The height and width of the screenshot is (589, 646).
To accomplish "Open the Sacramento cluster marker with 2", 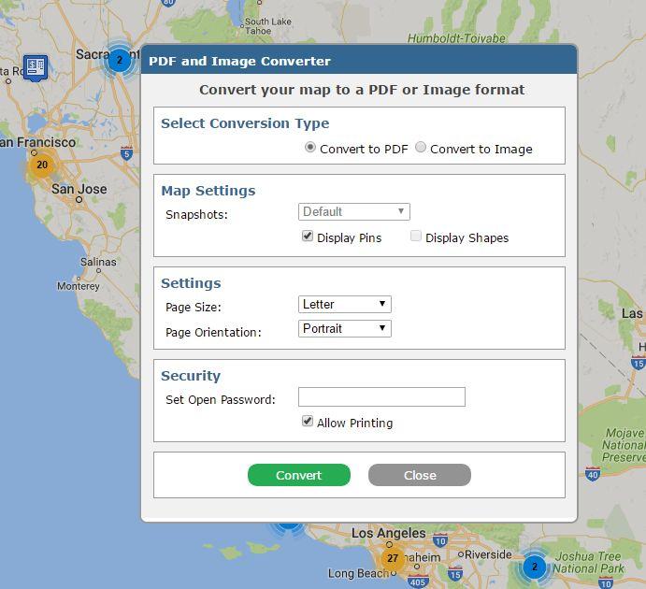I will (x=120, y=60).
